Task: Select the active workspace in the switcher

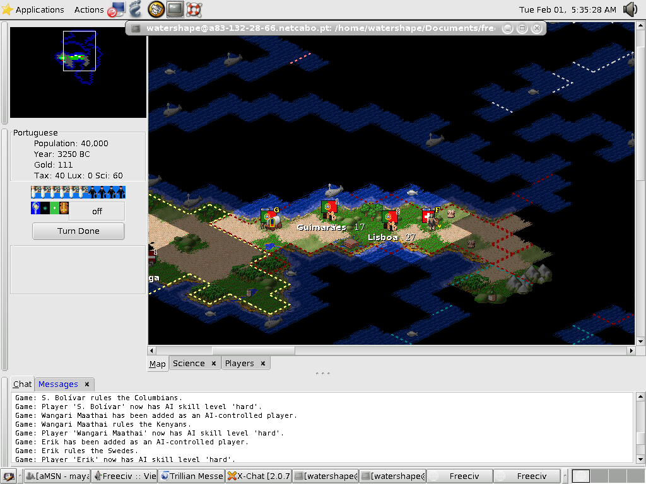Action: (581, 476)
